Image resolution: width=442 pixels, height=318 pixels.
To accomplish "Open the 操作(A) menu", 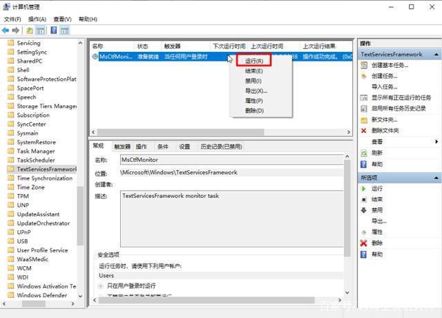I will 37,19.
